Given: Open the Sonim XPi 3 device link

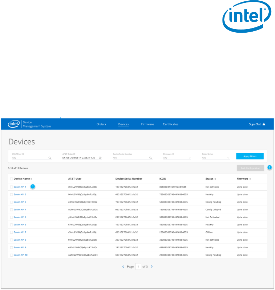Looking at the screenshot, I should click(x=20, y=202).
